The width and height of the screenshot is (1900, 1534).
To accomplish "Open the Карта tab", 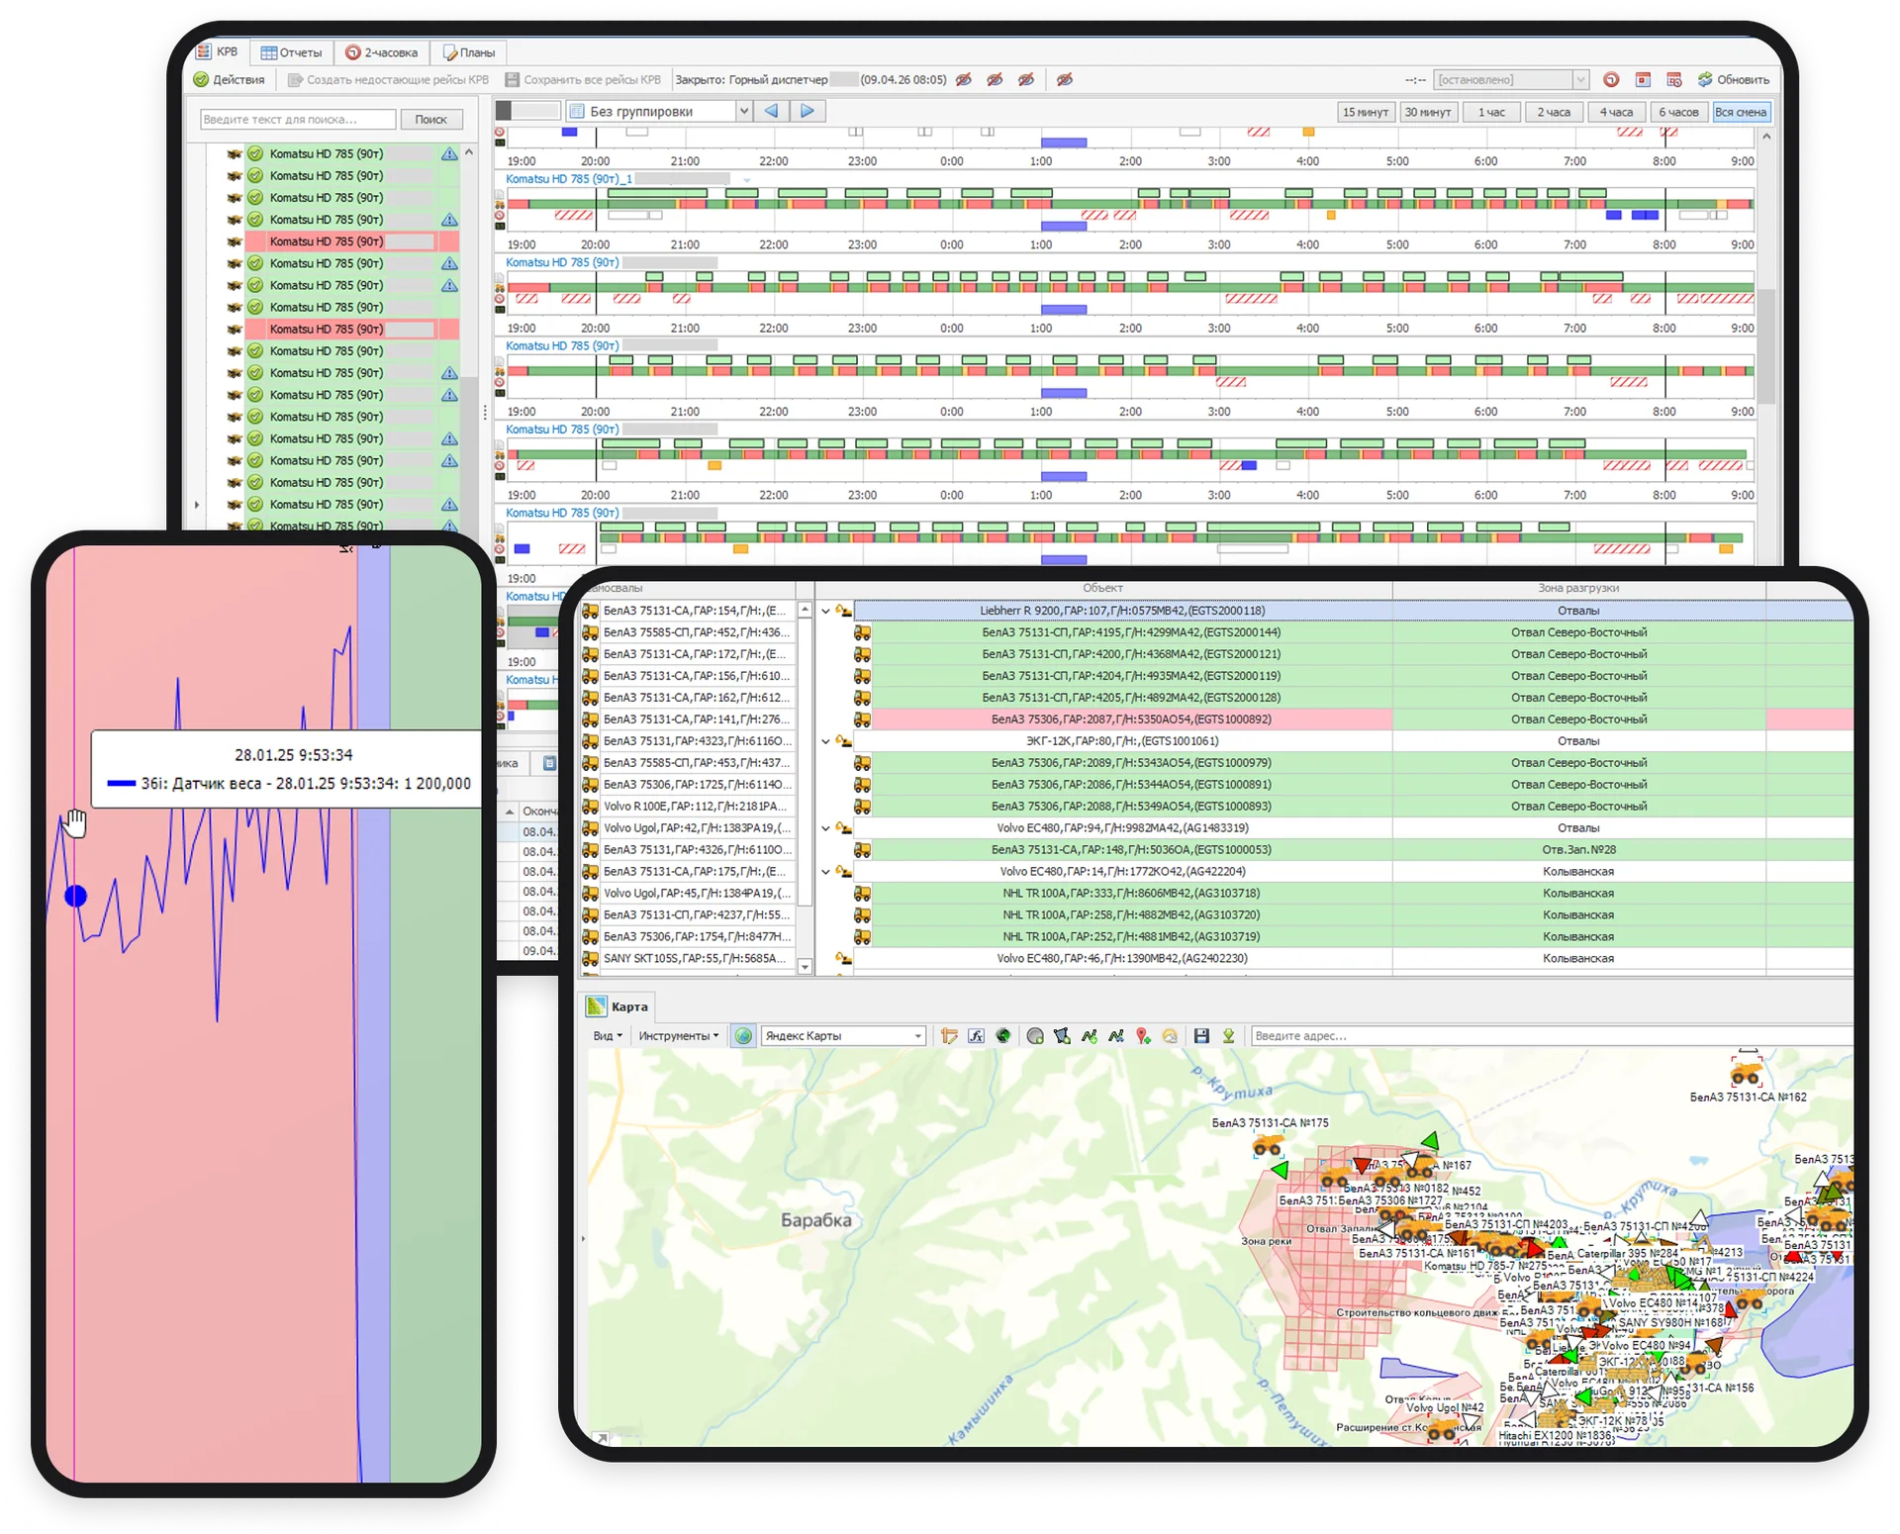I will pyautogui.click(x=618, y=1007).
